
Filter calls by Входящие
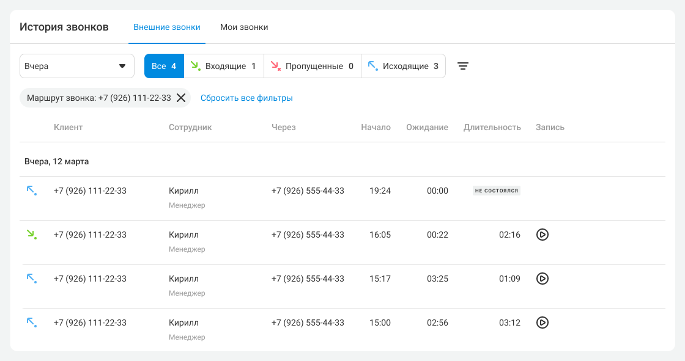224,66
